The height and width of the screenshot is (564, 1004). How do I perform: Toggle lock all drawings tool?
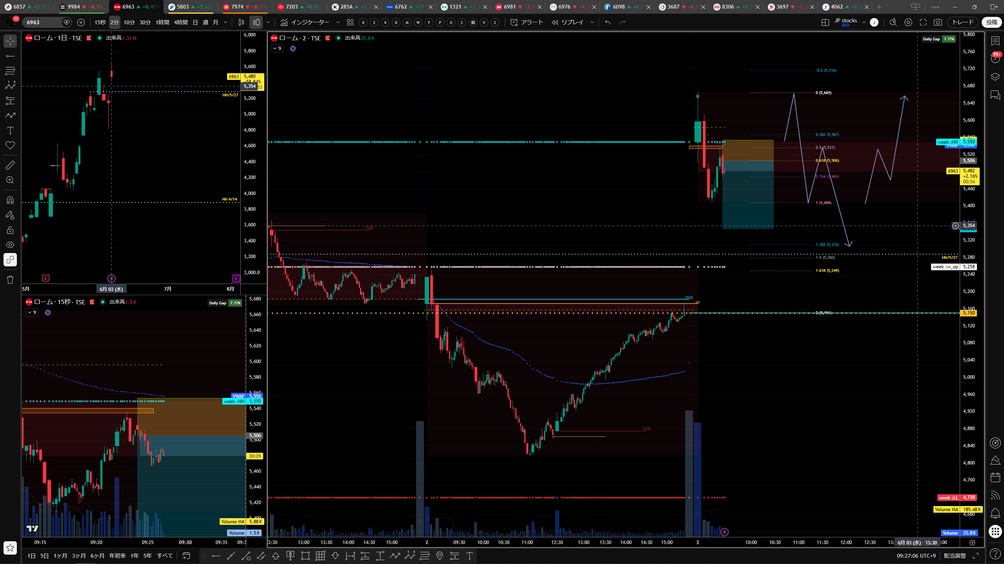10,230
